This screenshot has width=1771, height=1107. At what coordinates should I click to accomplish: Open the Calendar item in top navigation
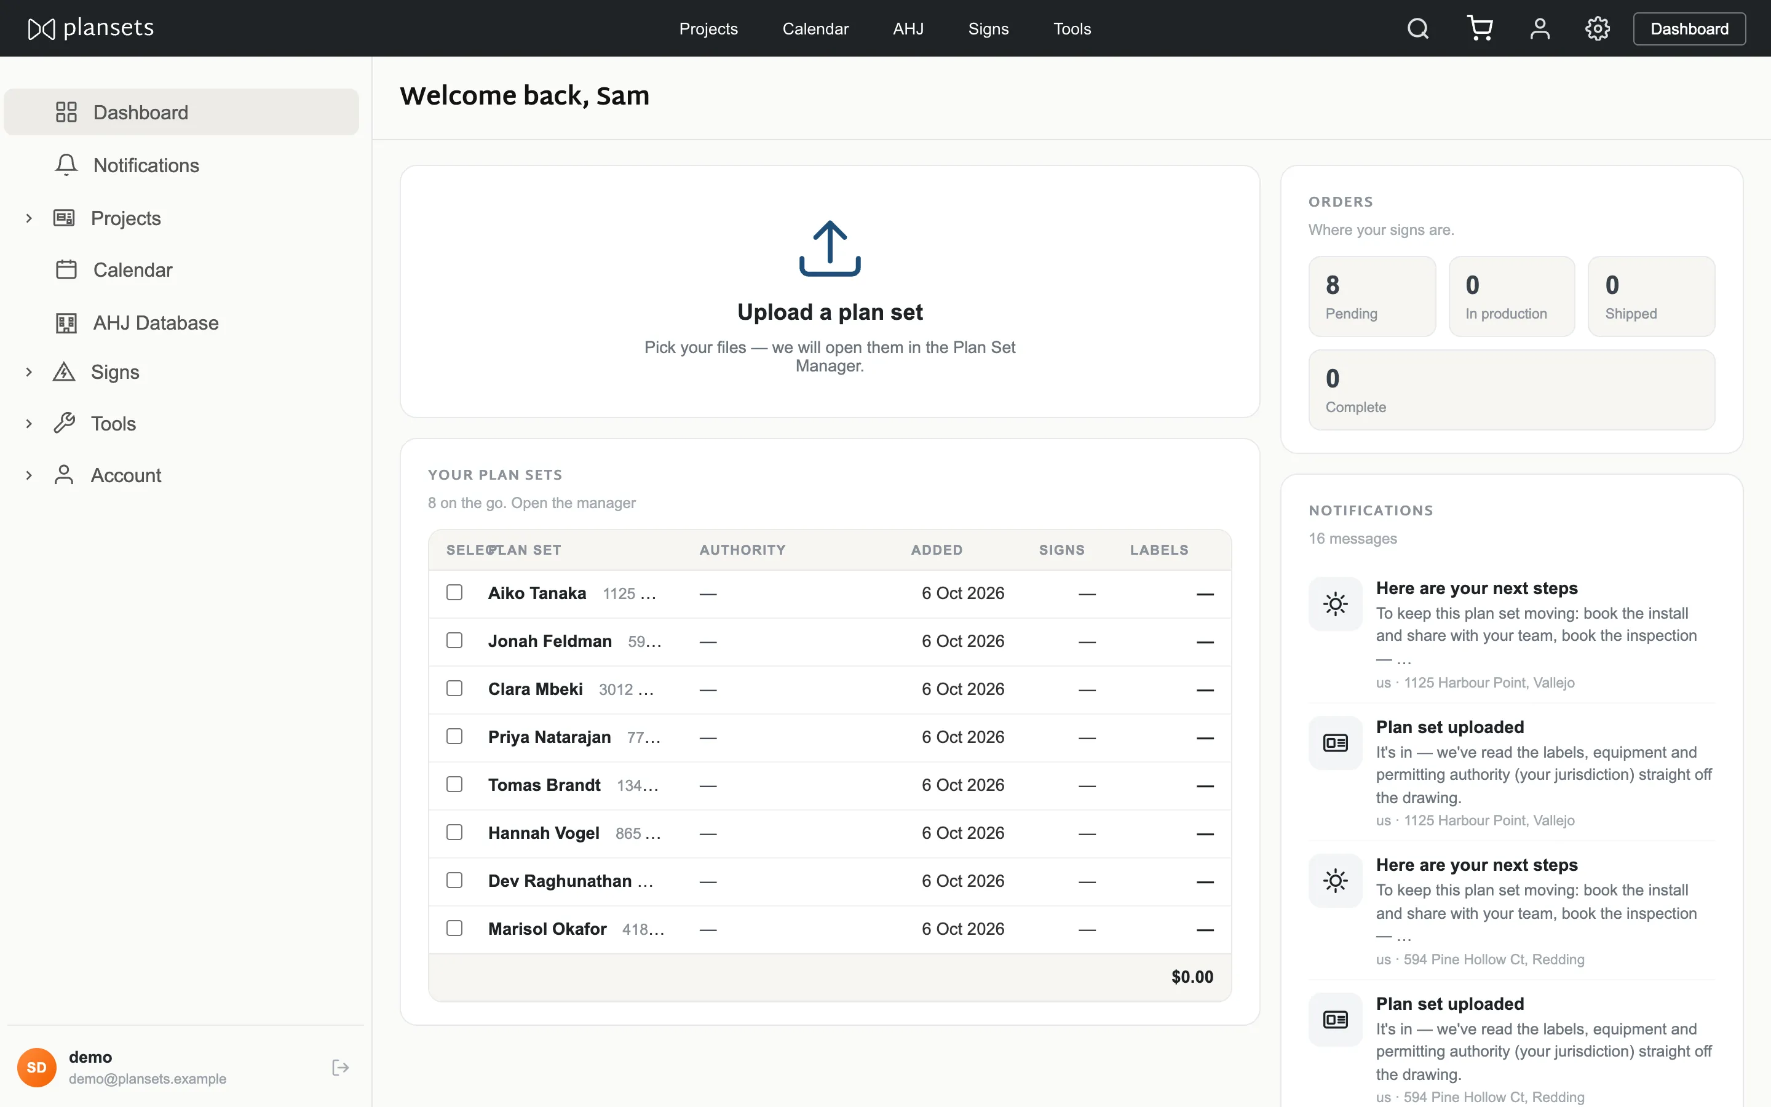[x=815, y=28]
